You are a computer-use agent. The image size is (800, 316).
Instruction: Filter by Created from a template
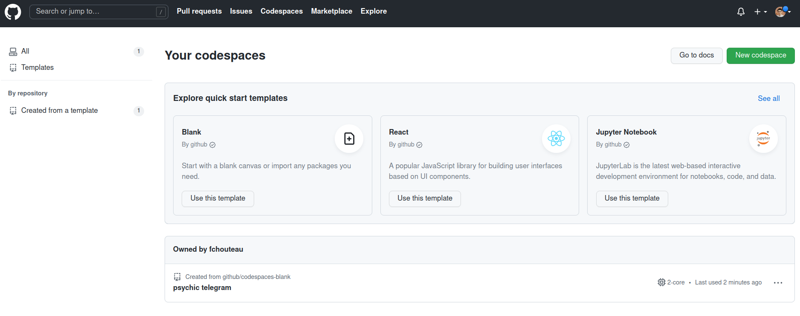tap(59, 111)
